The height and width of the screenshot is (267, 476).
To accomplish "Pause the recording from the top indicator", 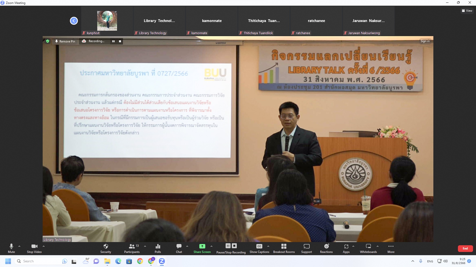I will pyautogui.click(x=113, y=41).
